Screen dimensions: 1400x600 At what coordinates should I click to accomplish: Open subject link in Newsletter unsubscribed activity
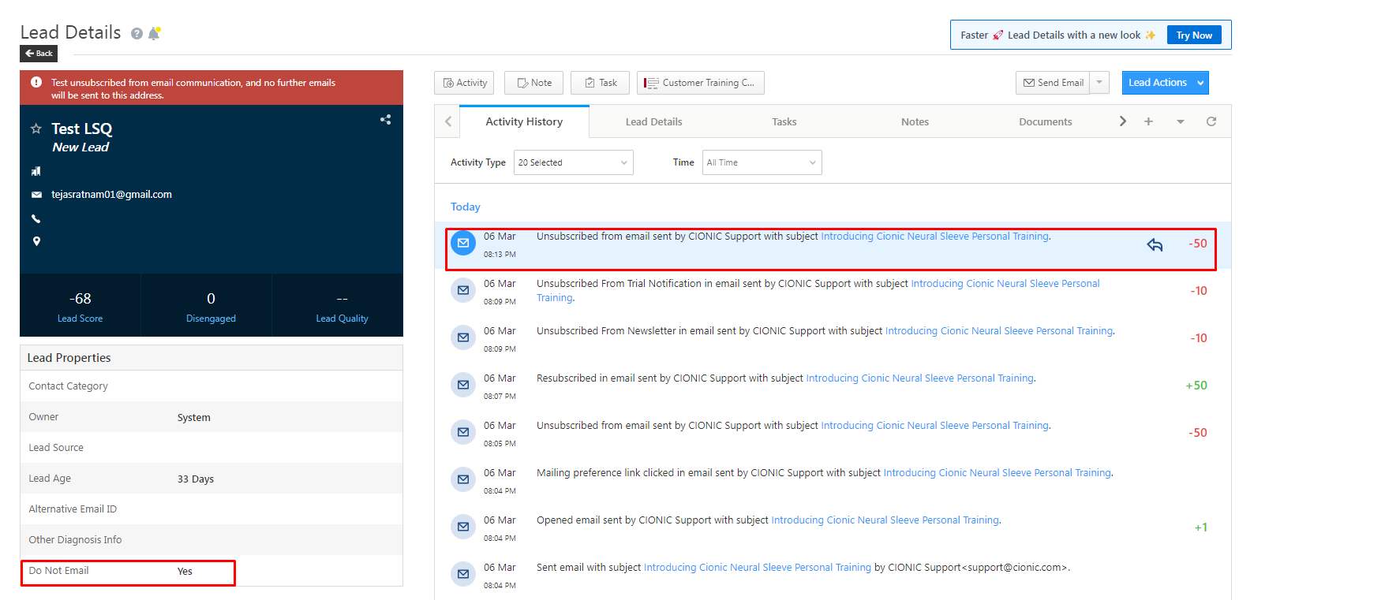tap(999, 331)
